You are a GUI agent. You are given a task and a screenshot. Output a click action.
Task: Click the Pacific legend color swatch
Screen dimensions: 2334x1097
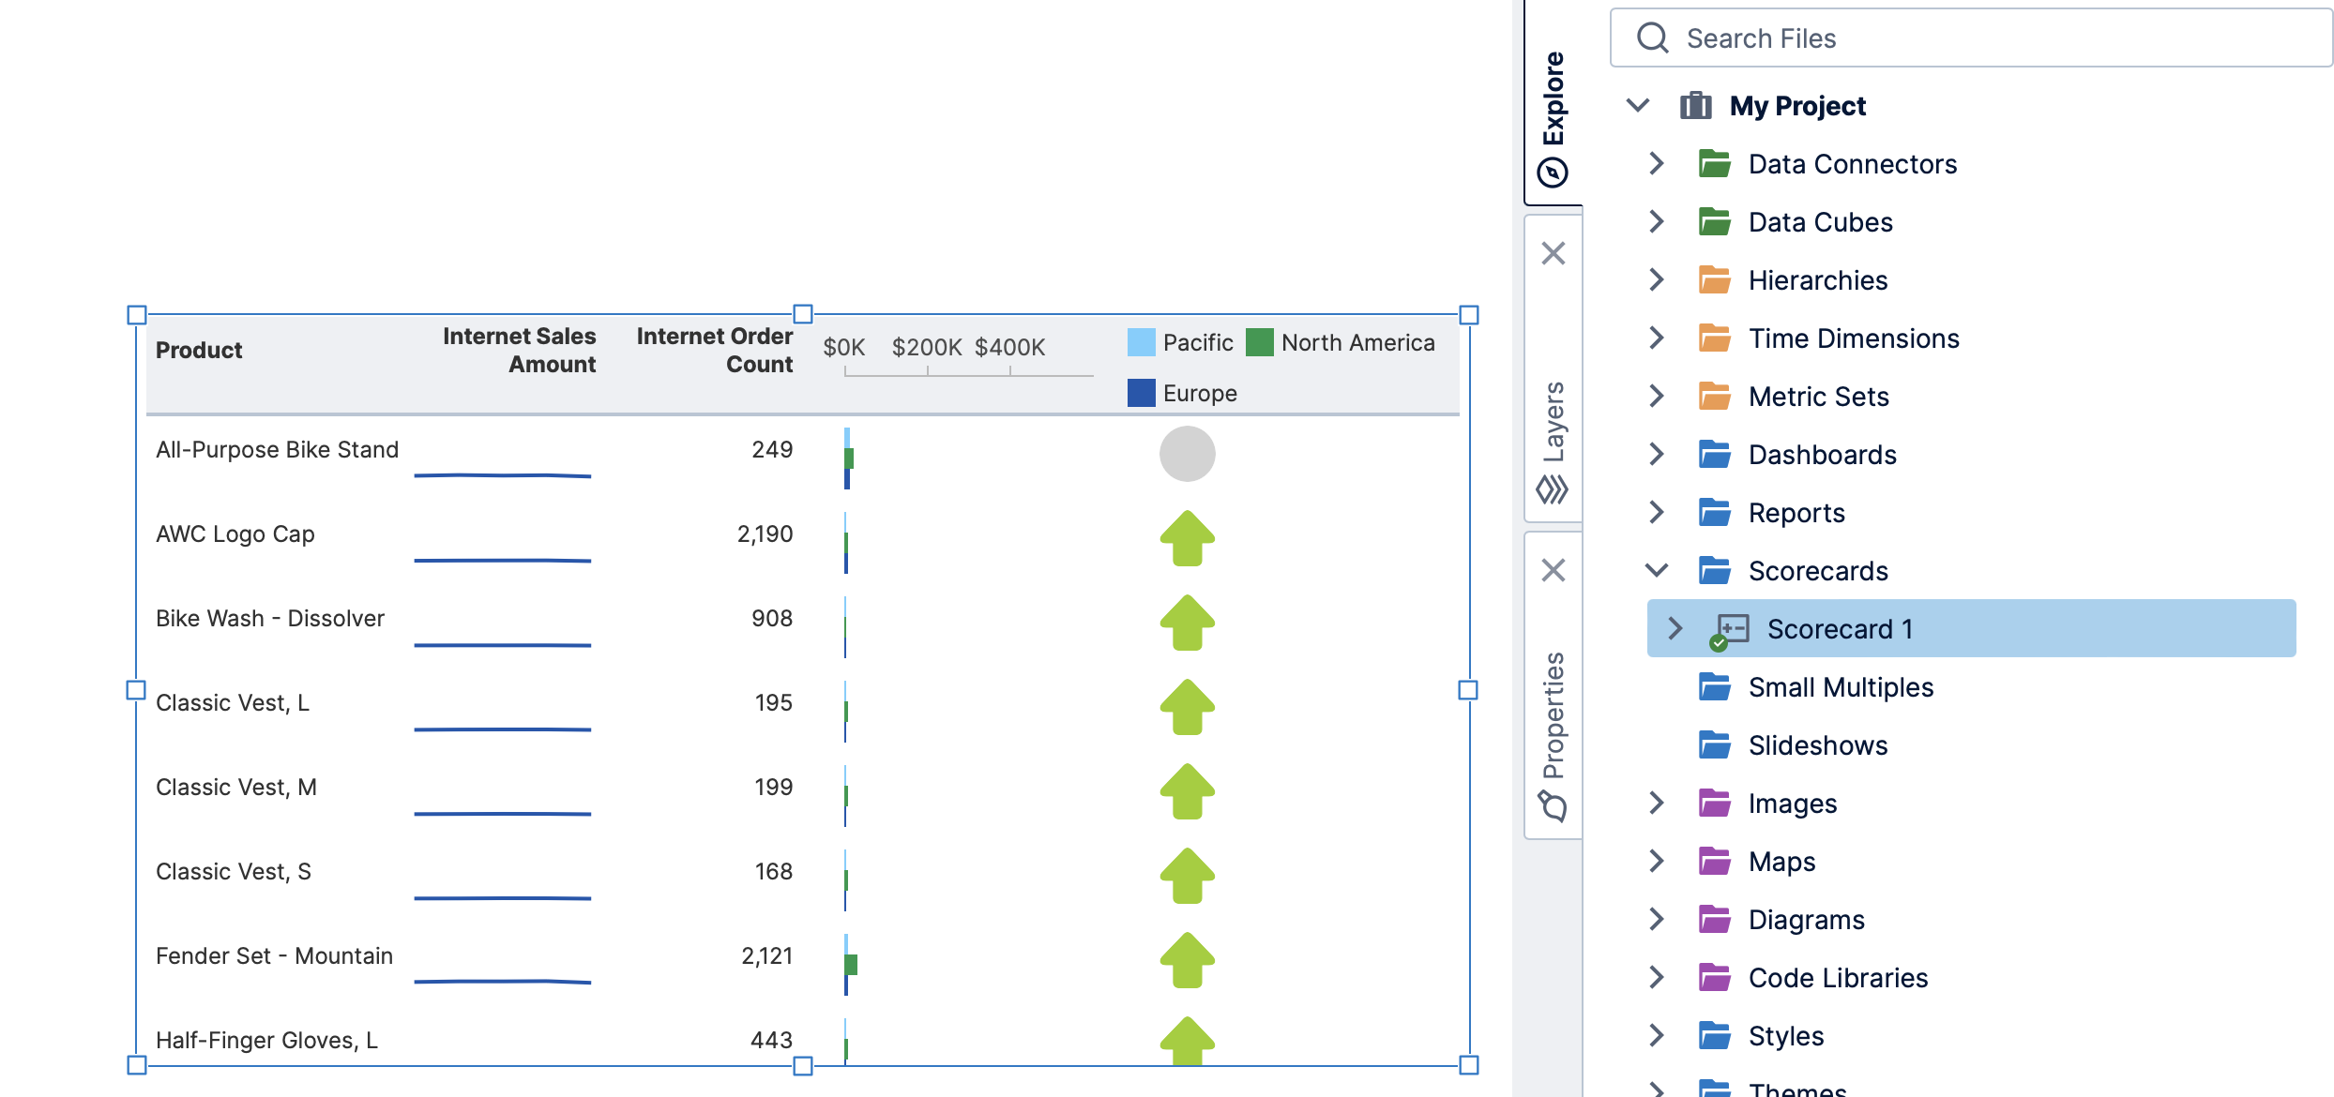point(1140,342)
